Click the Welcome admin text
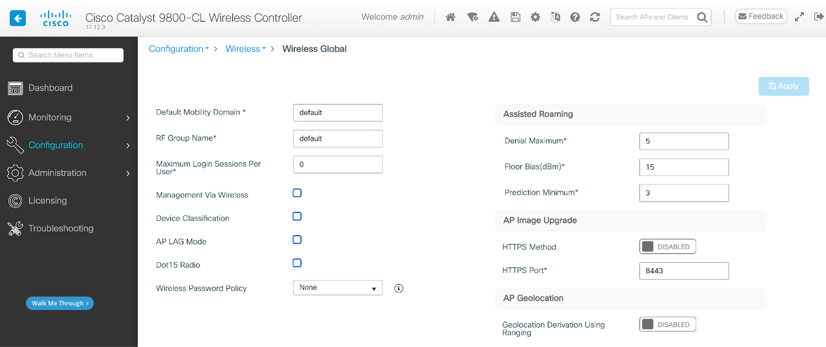The height and width of the screenshot is (347, 826). (x=392, y=17)
